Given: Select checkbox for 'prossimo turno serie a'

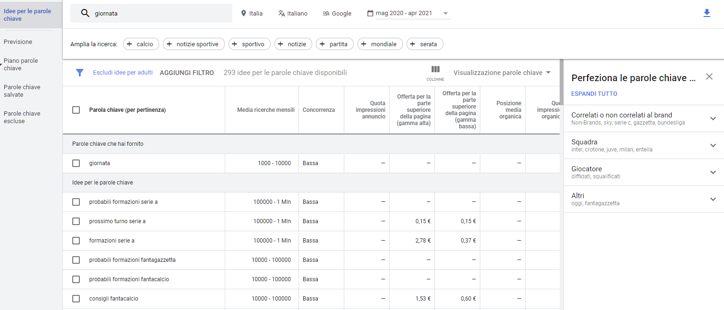Looking at the screenshot, I should 76,221.
